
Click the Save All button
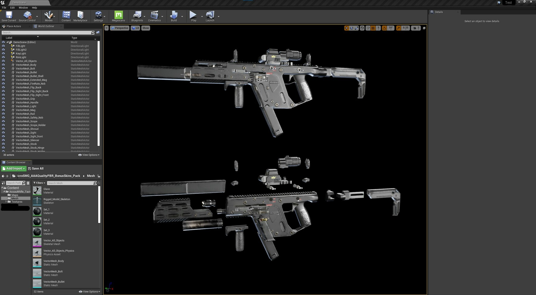pos(36,168)
